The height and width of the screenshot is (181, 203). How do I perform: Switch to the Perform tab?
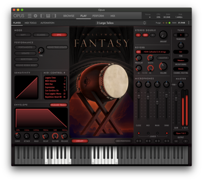pyautogui.click(x=98, y=16)
